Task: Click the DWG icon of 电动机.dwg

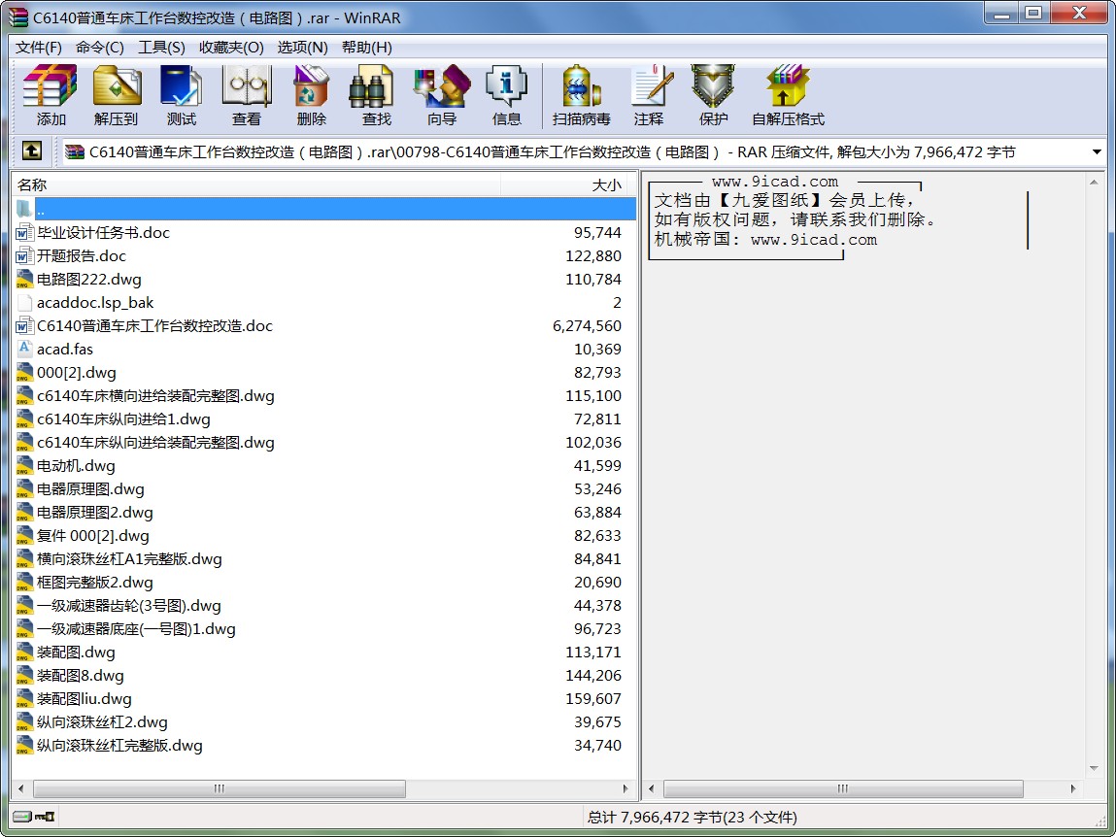Action: [25, 465]
